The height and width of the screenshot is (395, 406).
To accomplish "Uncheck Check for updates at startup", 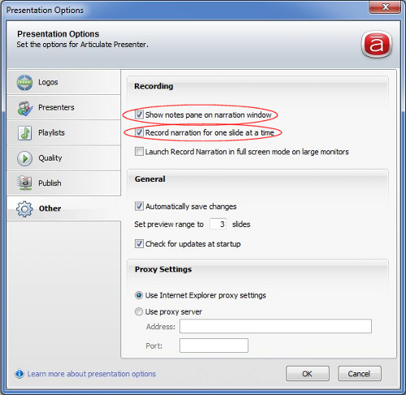I will click(x=139, y=243).
